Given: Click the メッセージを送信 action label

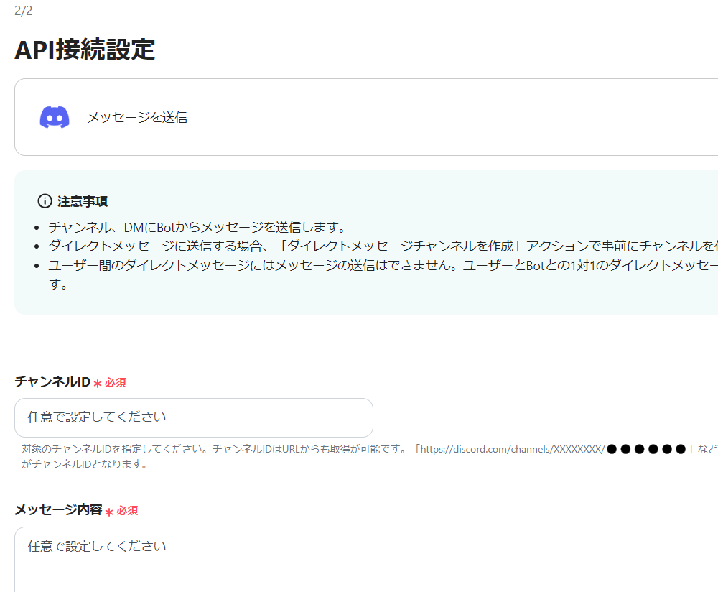Looking at the screenshot, I should pyautogui.click(x=137, y=117).
